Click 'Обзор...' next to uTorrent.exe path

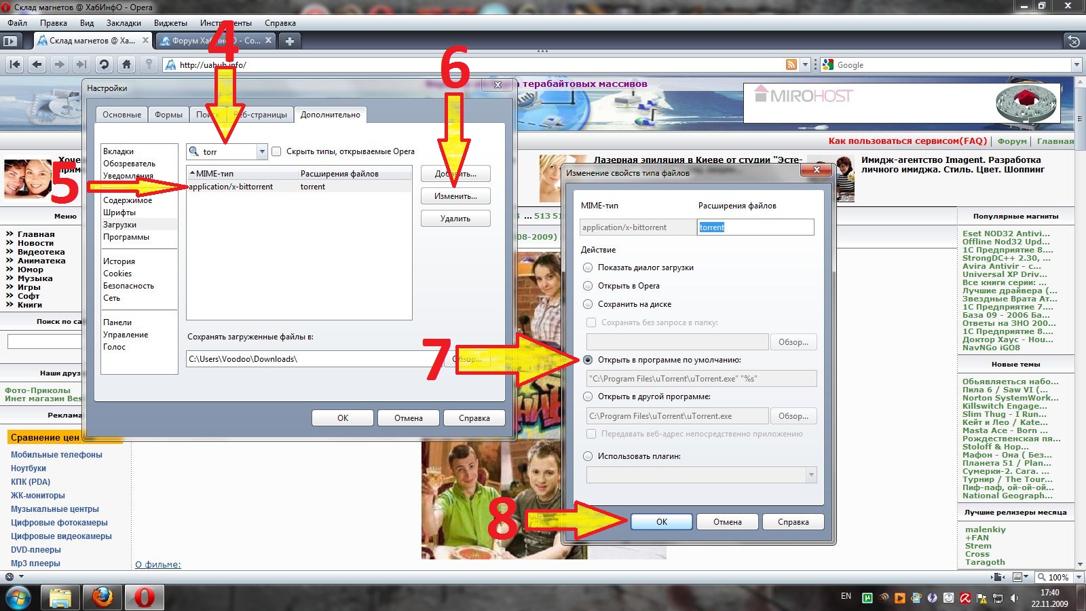point(793,416)
